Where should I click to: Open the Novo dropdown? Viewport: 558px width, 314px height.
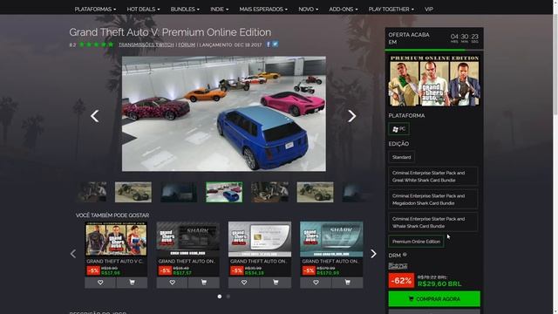tap(308, 9)
